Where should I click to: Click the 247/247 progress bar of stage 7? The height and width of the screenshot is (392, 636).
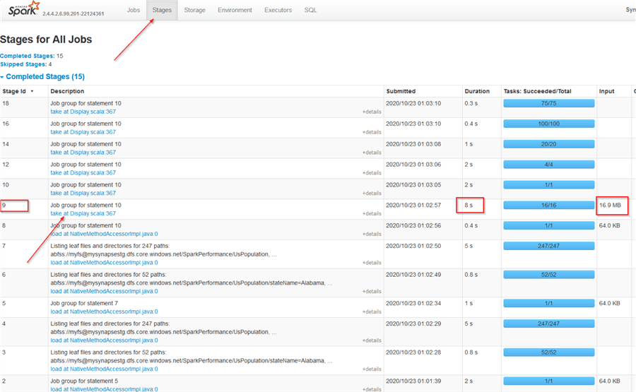549,246
